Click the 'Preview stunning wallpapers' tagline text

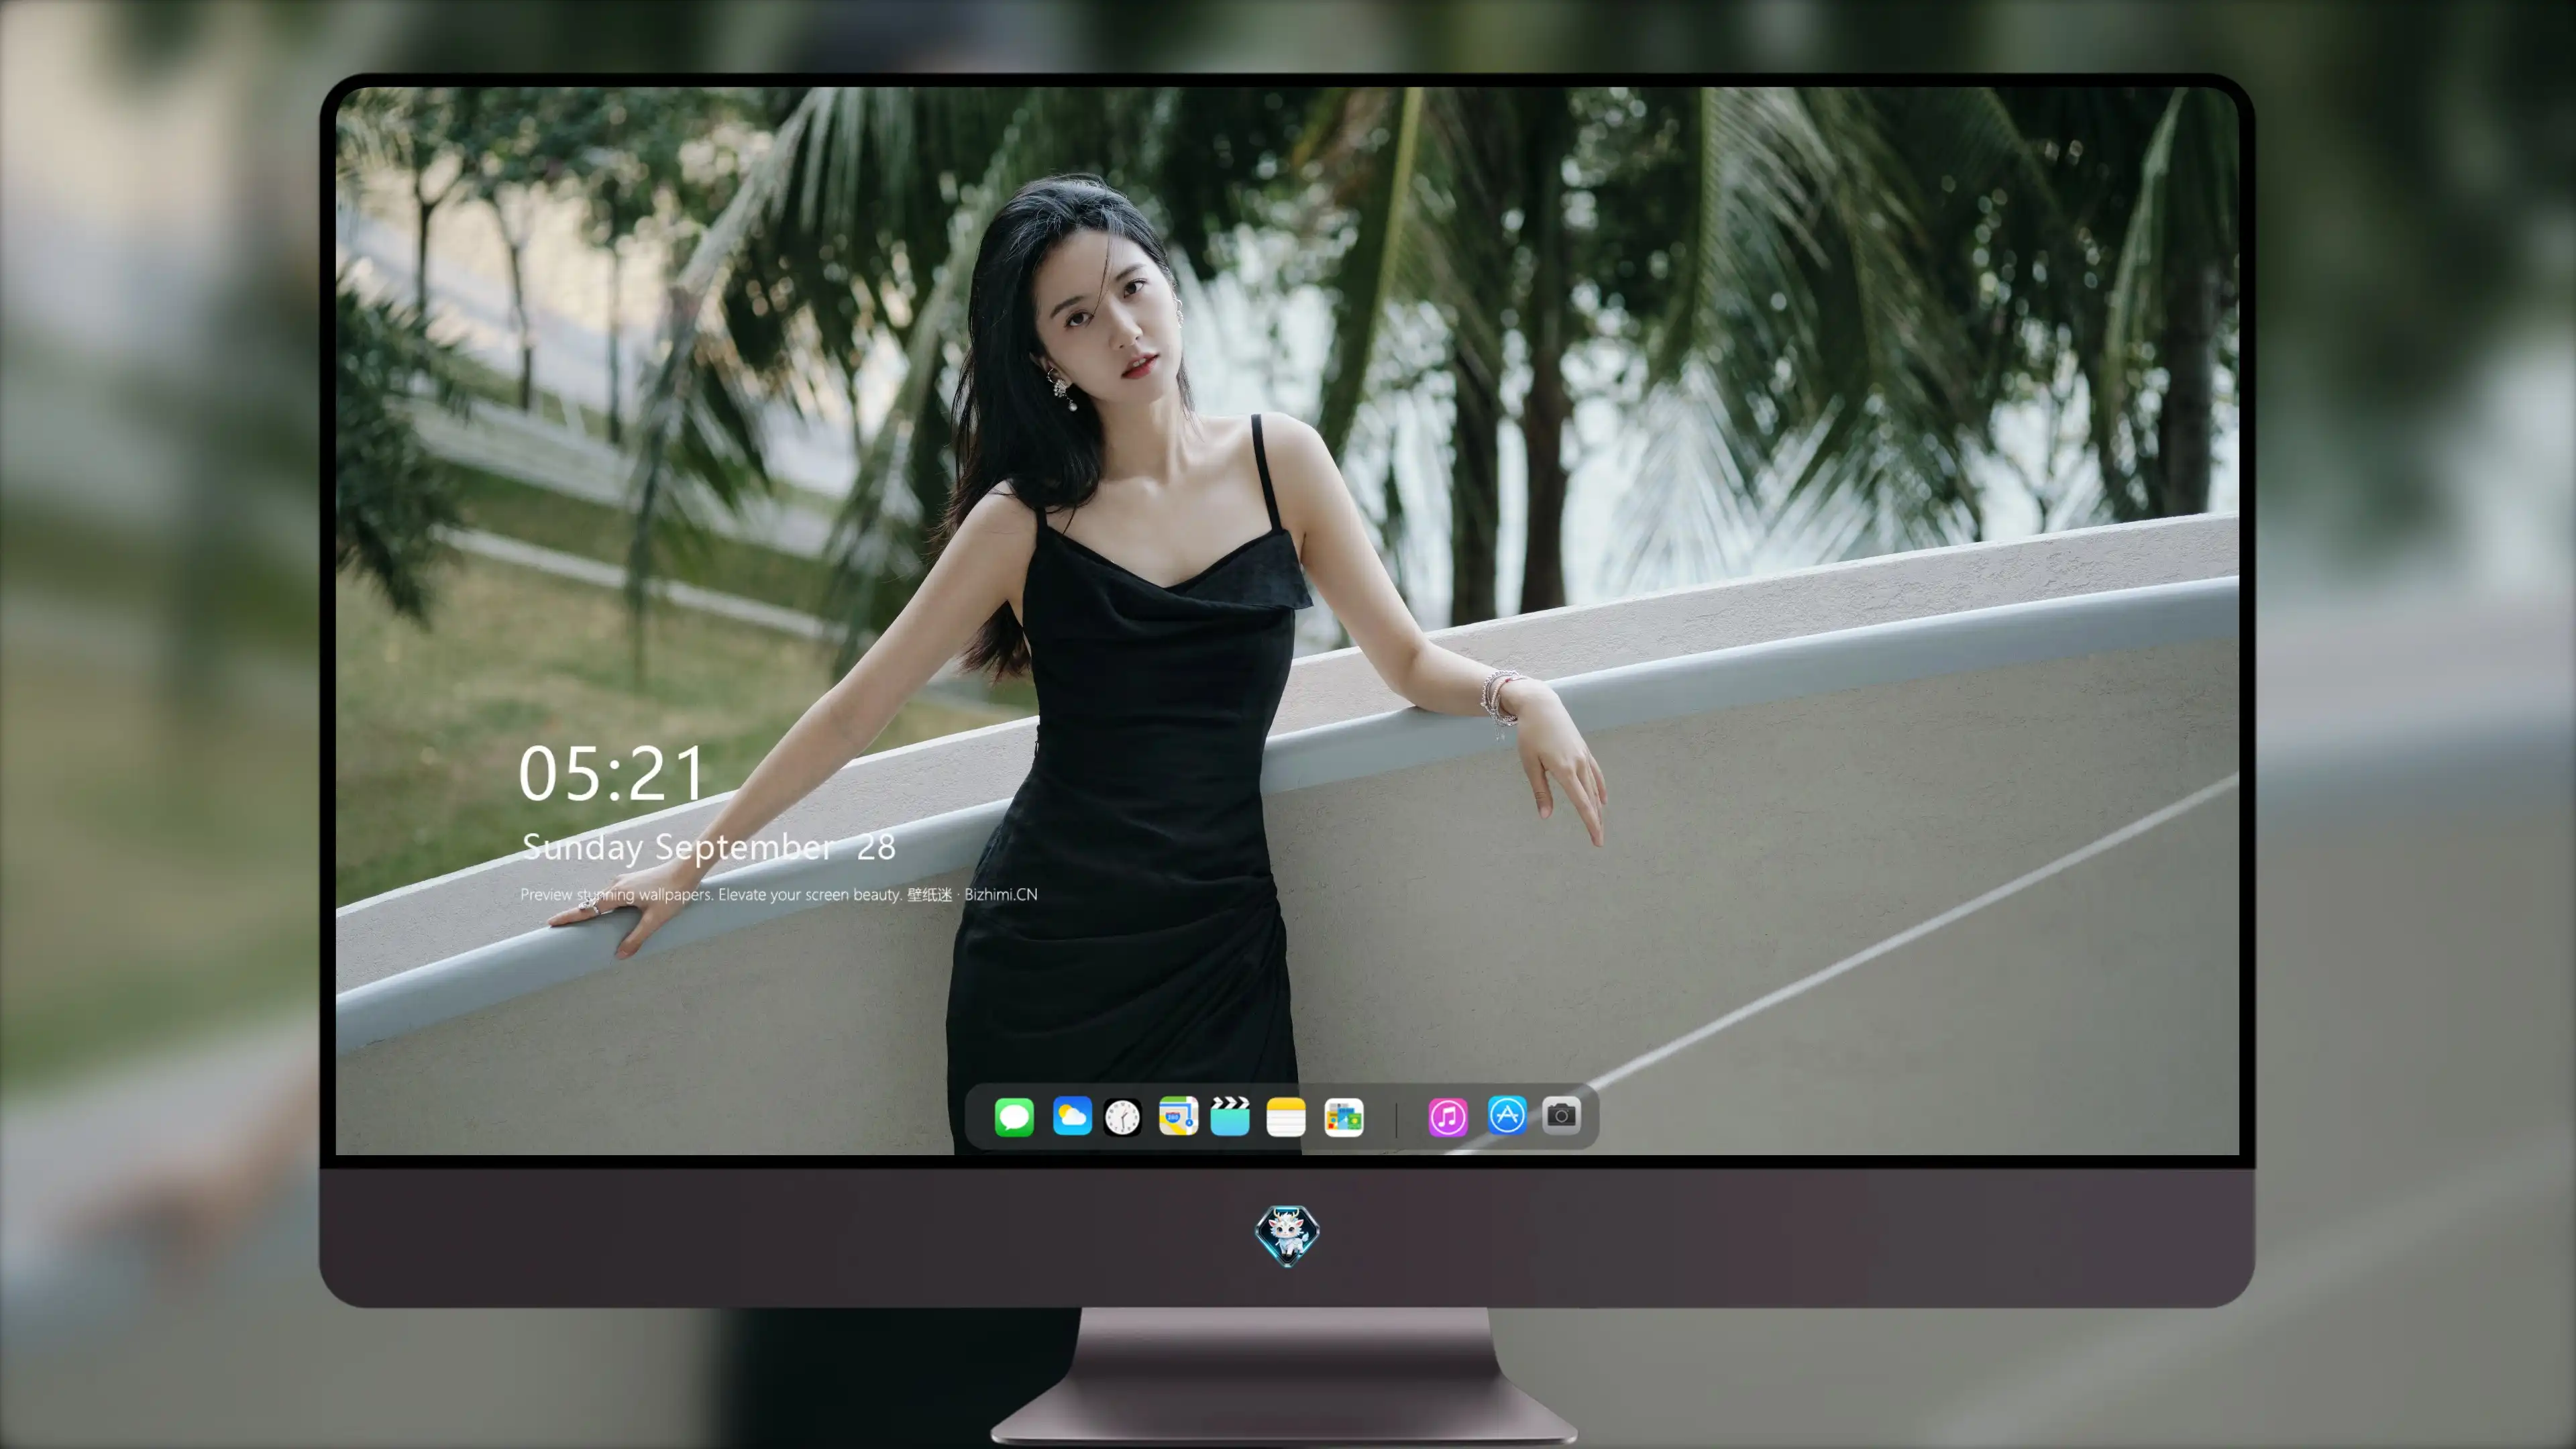click(779, 894)
